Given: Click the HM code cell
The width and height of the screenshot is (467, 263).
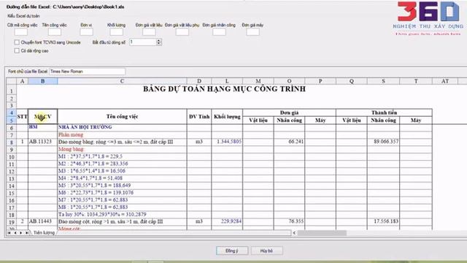Looking at the screenshot, I should (42, 127).
